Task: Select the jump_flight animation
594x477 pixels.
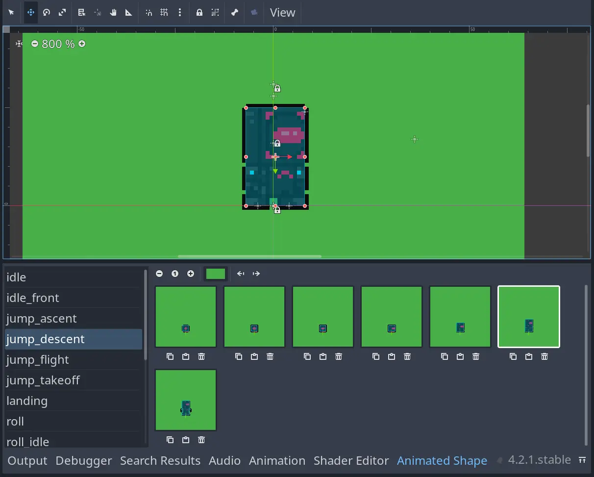Action: (x=74, y=359)
